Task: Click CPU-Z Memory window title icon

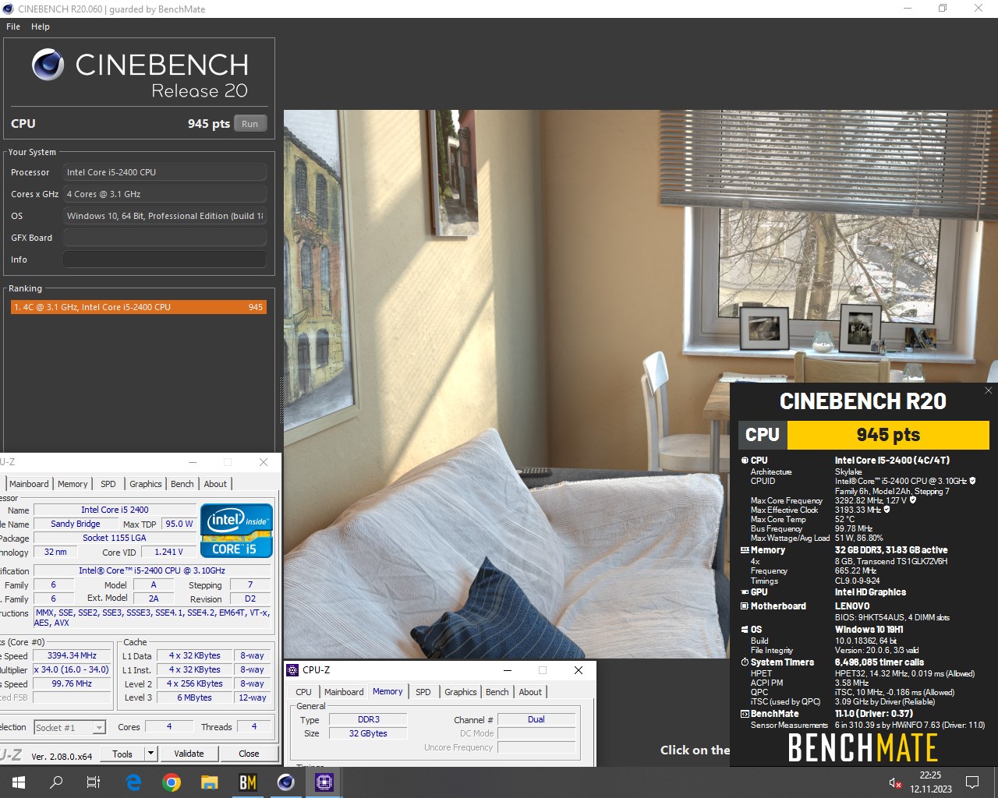Action: click(293, 670)
